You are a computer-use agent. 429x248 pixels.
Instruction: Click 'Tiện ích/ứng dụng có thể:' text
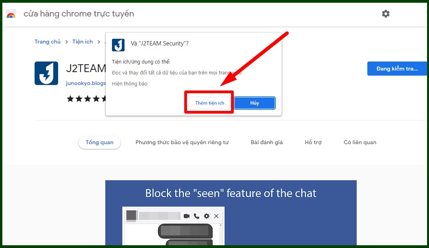point(141,62)
